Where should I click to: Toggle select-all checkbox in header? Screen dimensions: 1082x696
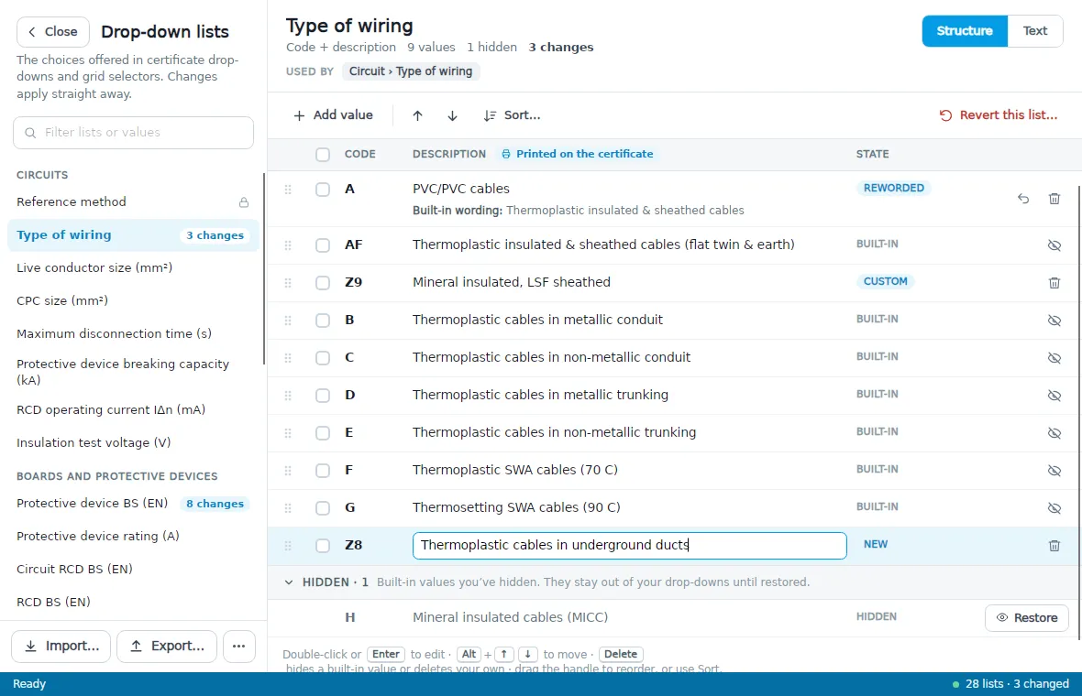[x=322, y=155]
